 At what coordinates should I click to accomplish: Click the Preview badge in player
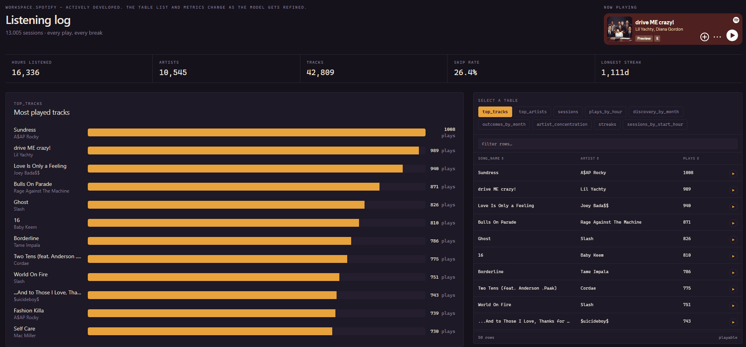pos(644,39)
